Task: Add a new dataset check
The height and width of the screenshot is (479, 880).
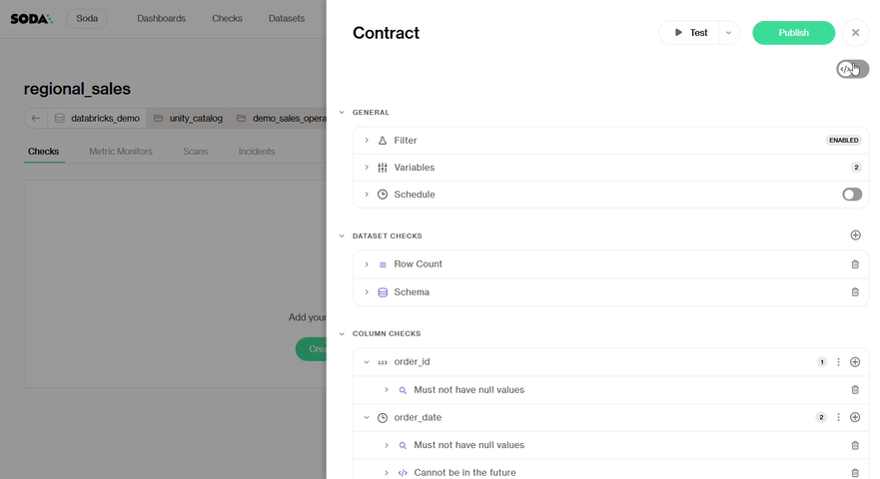Action: [x=855, y=236]
